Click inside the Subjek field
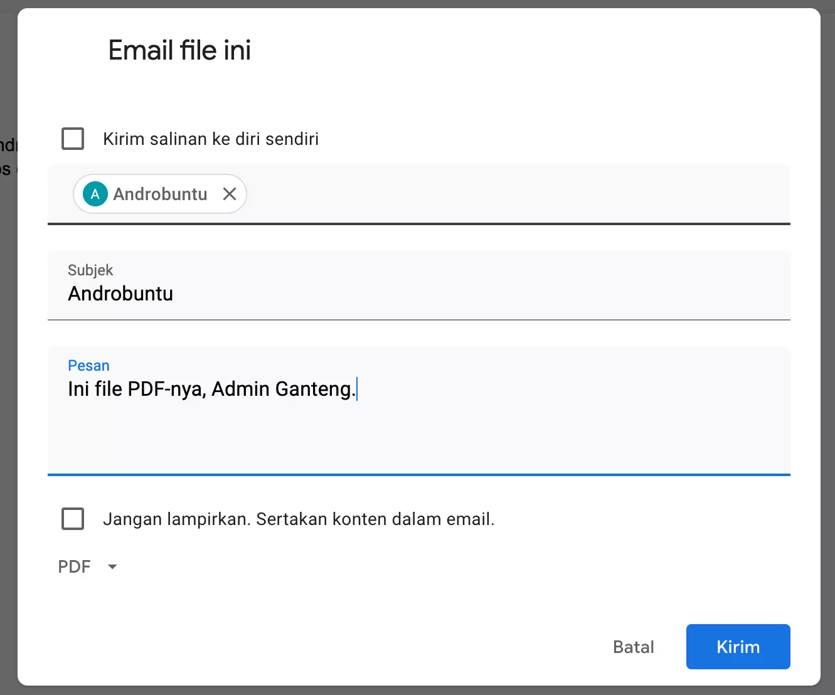This screenshot has width=835, height=695. pos(376,294)
